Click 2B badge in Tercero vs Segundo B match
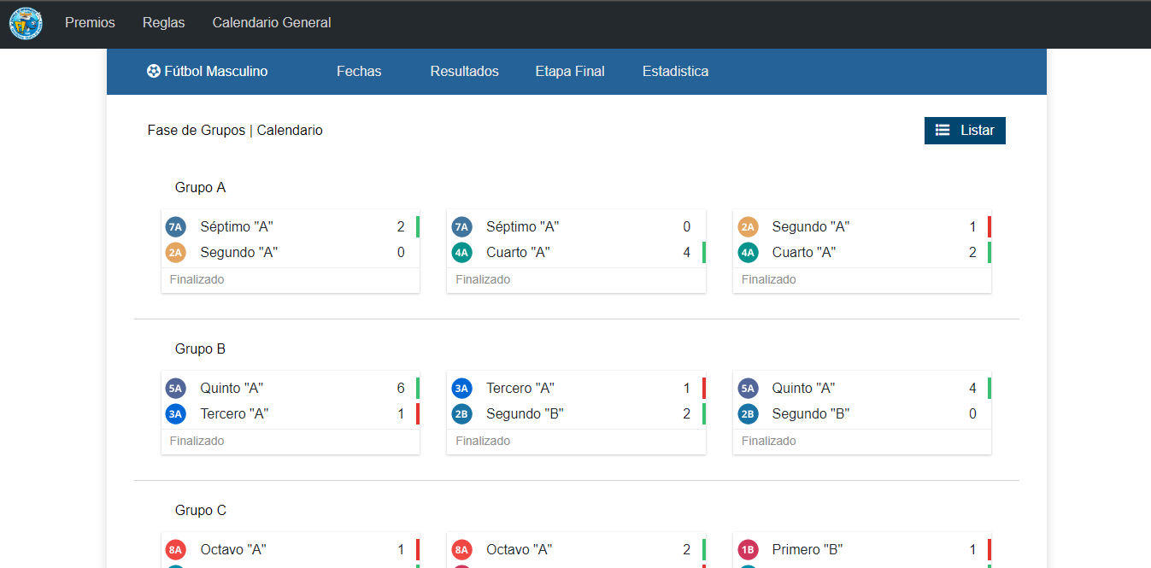 point(462,414)
